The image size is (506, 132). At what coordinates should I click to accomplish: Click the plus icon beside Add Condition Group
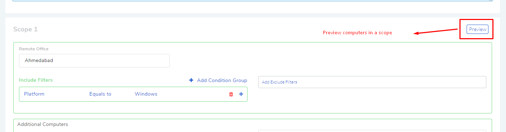[x=191, y=80]
